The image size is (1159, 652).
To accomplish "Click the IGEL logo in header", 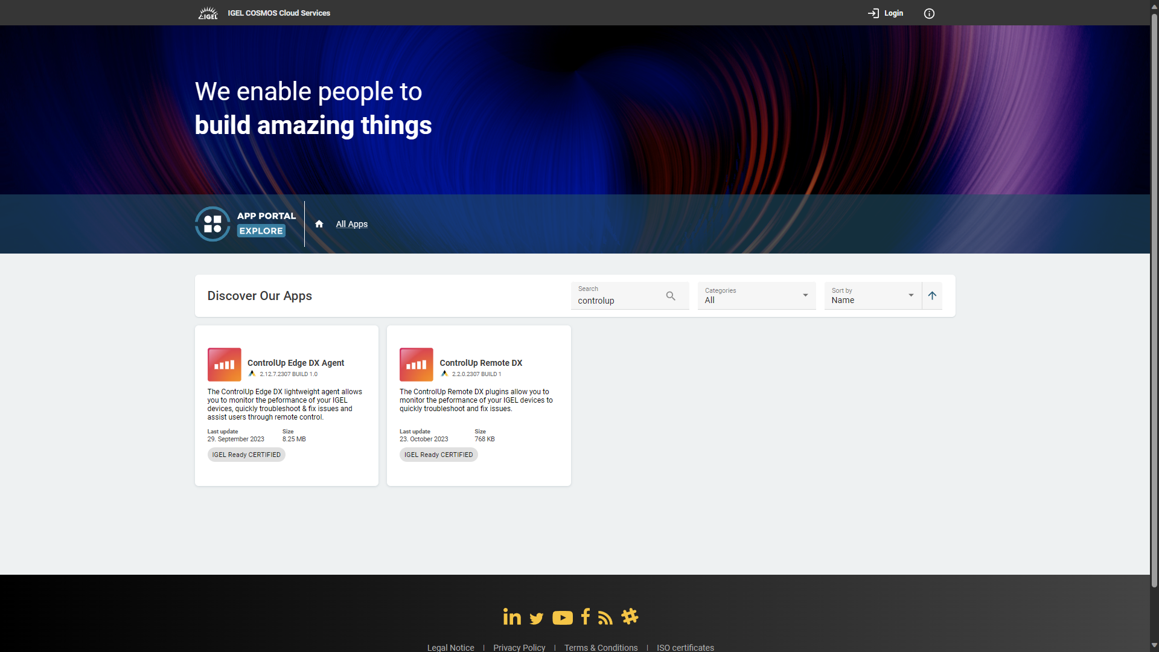I will [208, 13].
